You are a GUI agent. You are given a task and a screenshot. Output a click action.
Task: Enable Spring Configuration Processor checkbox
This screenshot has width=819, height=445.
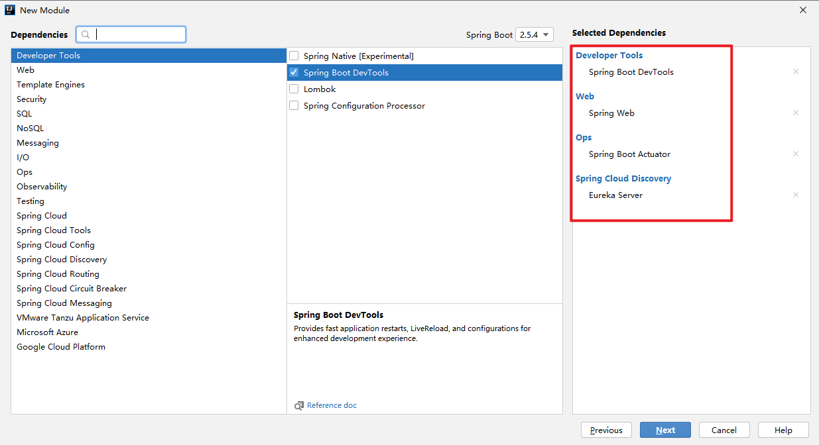click(x=294, y=106)
